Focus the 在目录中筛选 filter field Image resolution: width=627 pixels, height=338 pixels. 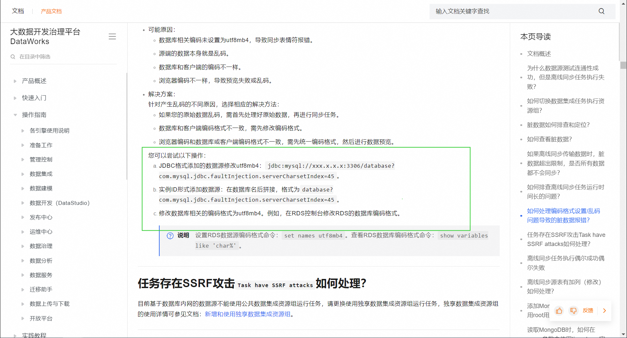64,57
